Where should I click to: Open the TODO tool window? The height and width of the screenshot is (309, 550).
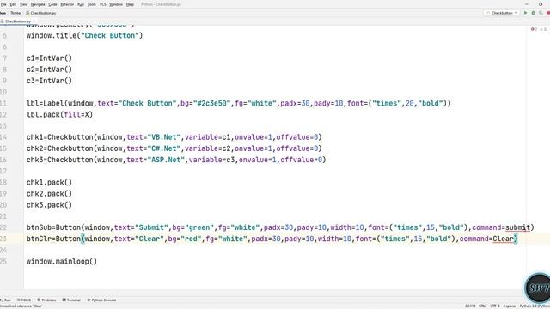24,300
